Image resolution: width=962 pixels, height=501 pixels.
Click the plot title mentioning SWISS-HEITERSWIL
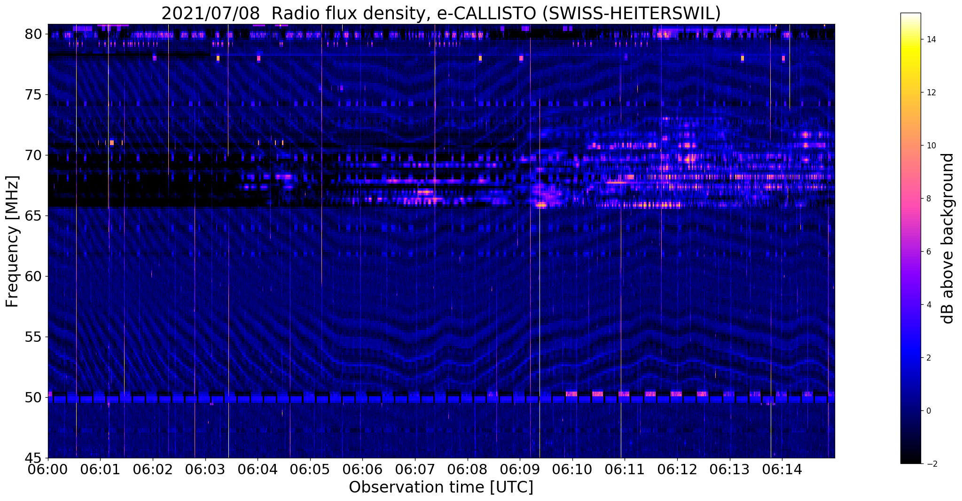441,13
